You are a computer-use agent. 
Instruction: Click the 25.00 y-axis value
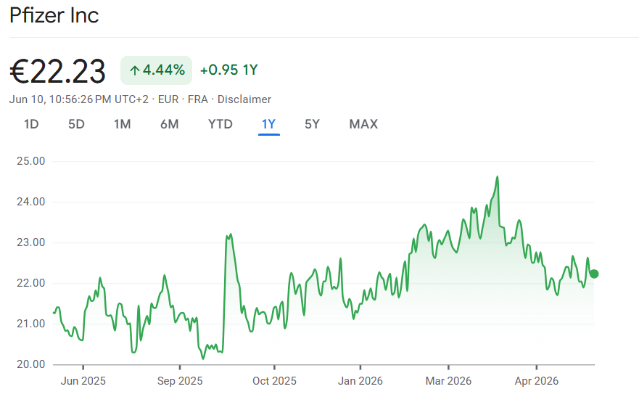[x=31, y=161]
